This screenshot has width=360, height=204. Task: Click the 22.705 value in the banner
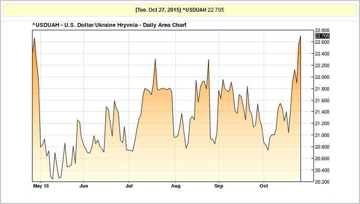[216, 10]
